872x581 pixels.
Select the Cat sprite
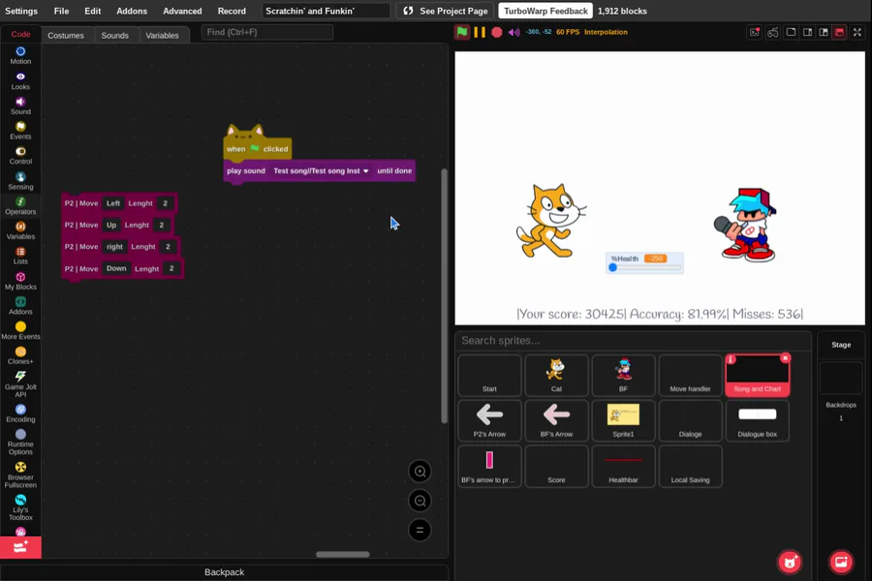(556, 376)
